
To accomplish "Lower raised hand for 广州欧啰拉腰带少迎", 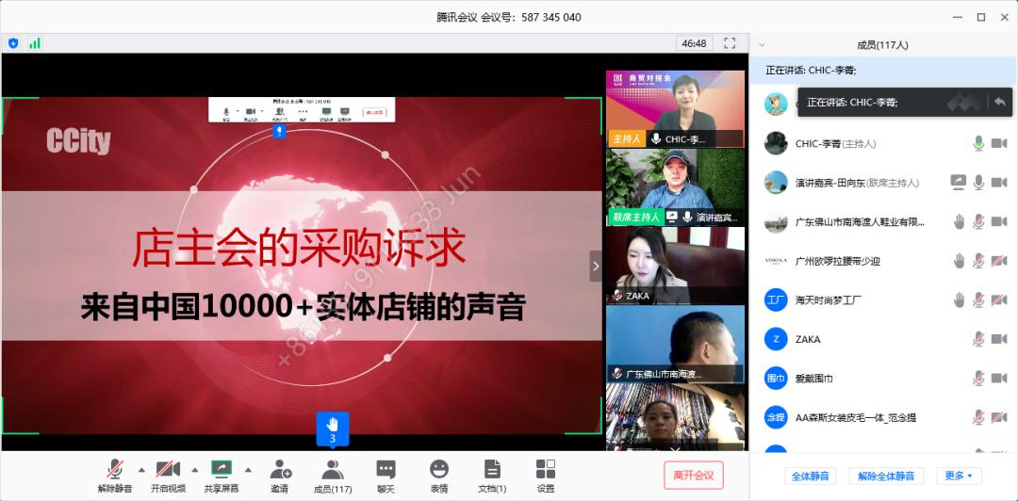I will pos(959,261).
